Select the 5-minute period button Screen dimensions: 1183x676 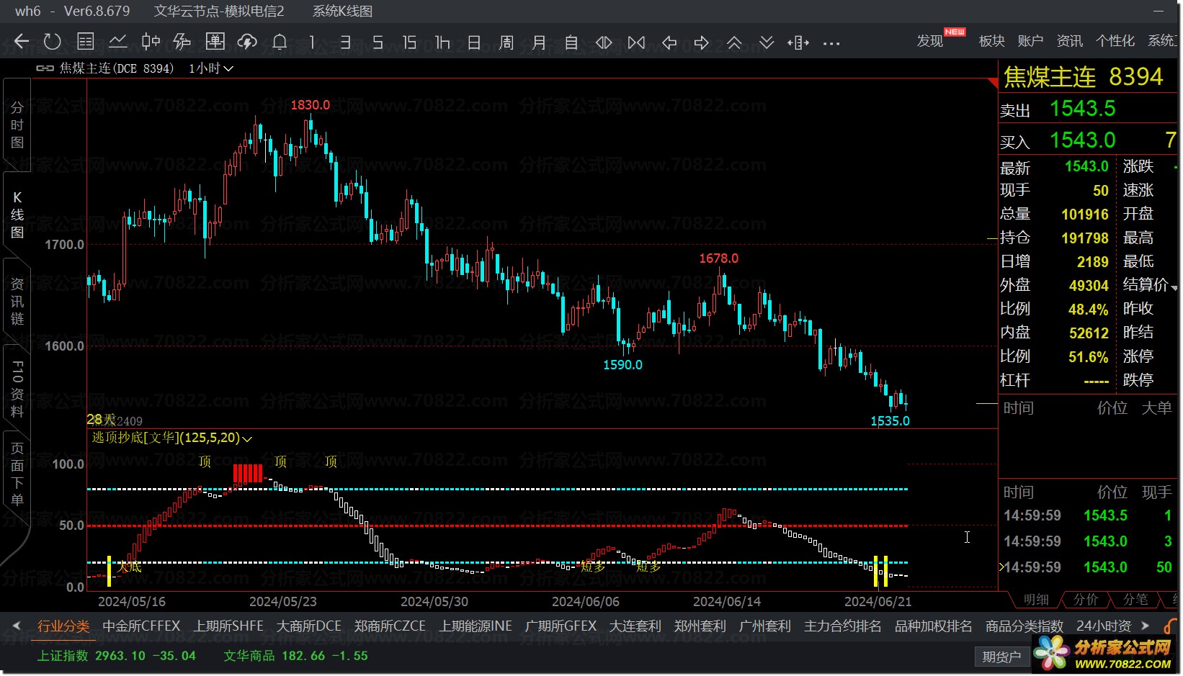(x=378, y=42)
